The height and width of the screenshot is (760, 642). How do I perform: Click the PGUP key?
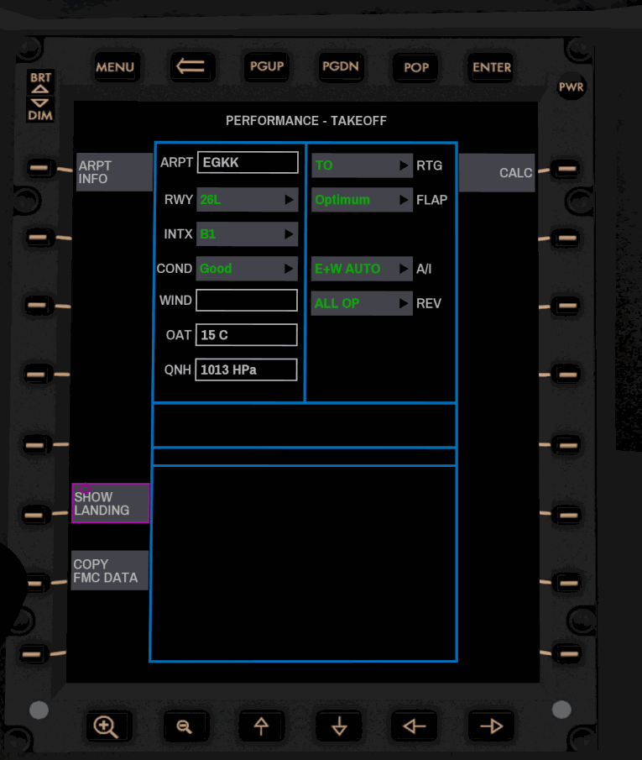tap(267, 66)
